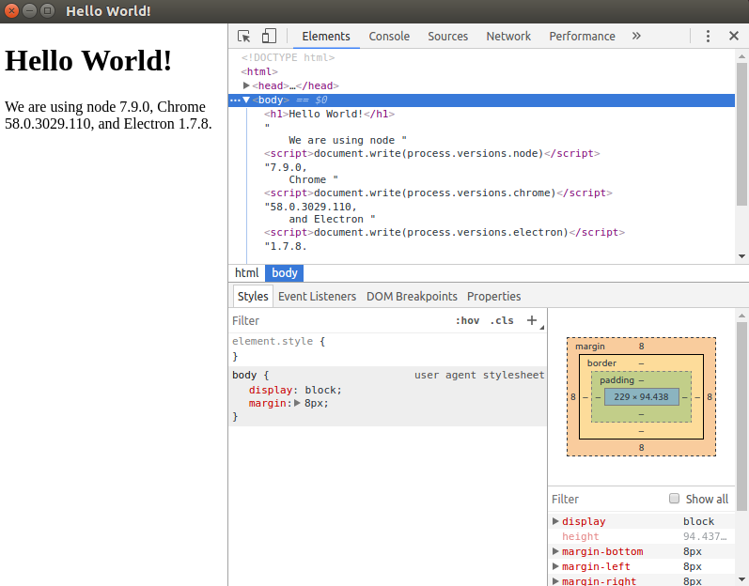Maximize the Hello World! window
The height and width of the screenshot is (586, 749).
(47, 10)
